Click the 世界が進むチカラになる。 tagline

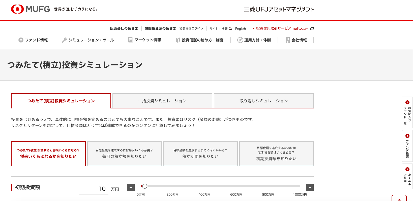(x=76, y=9)
